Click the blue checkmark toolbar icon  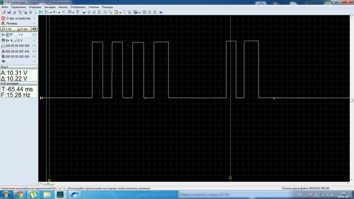84,12
